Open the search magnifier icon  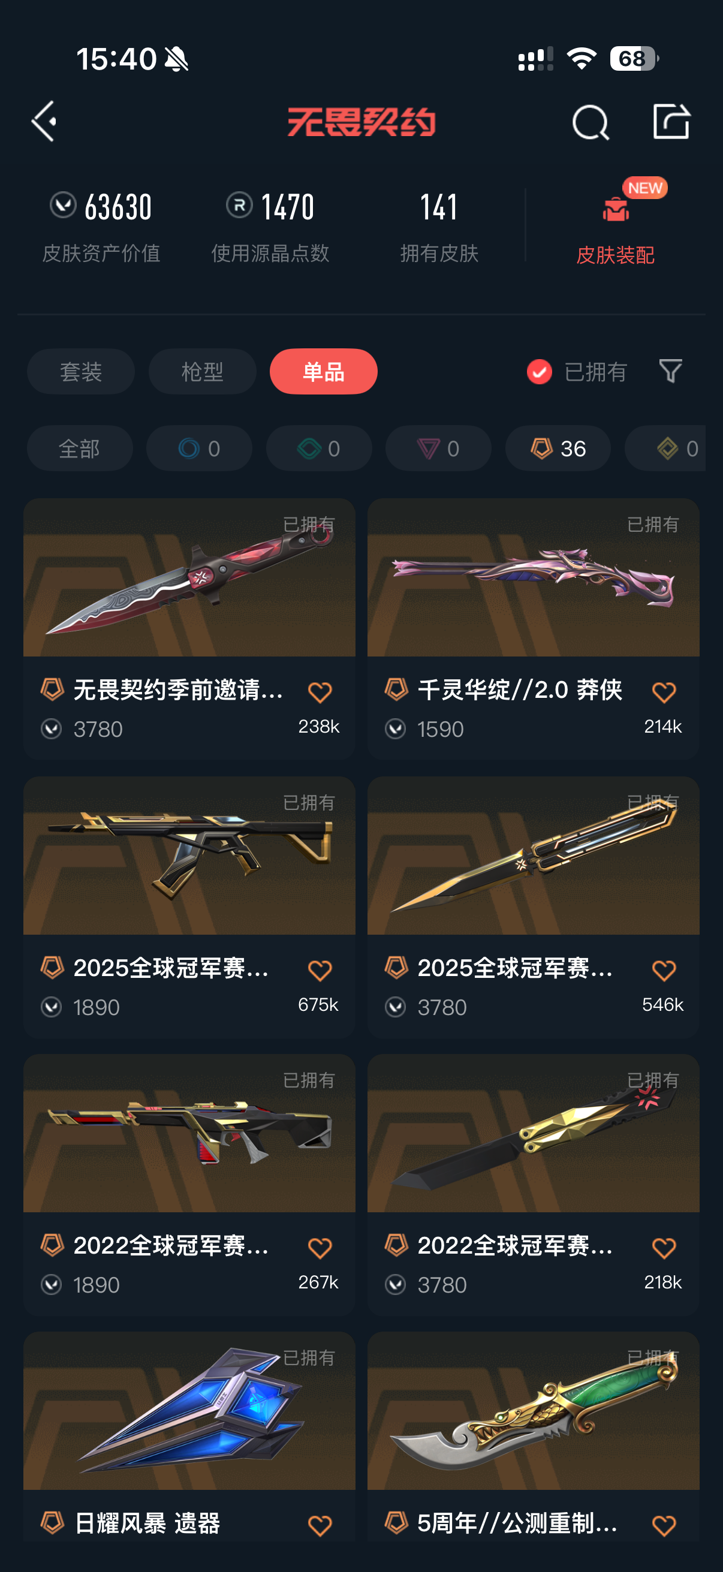click(590, 122)
